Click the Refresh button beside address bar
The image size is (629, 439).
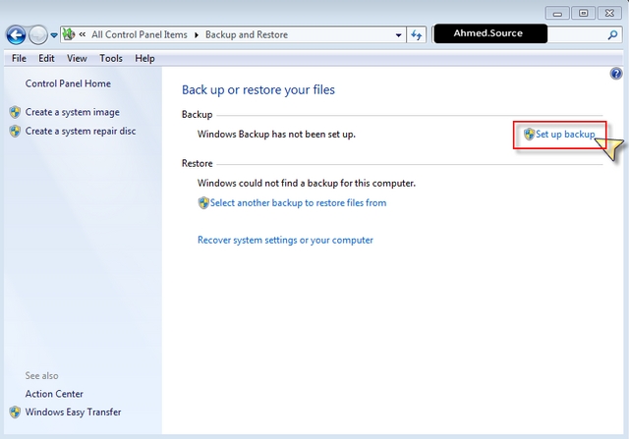[417, 35]
